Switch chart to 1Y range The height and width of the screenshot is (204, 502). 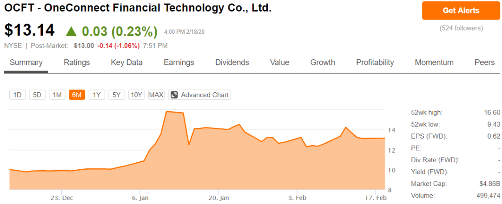coord(97,95)
